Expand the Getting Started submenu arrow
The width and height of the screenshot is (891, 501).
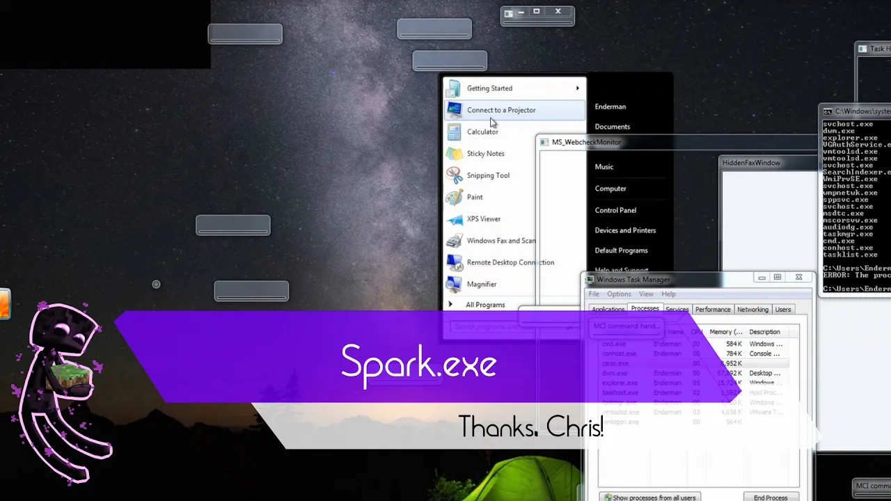577,88
